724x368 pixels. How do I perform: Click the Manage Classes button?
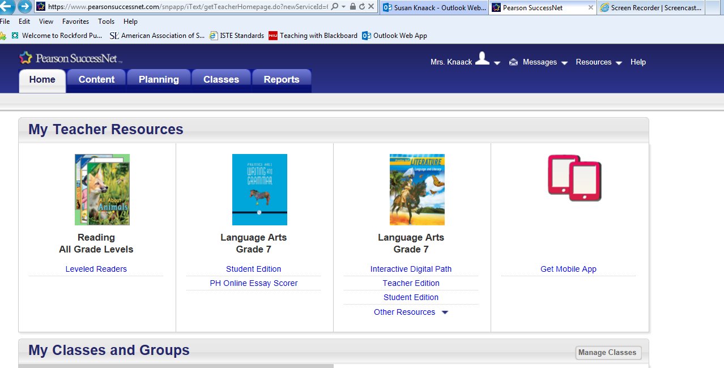click(x=608, y=352)
